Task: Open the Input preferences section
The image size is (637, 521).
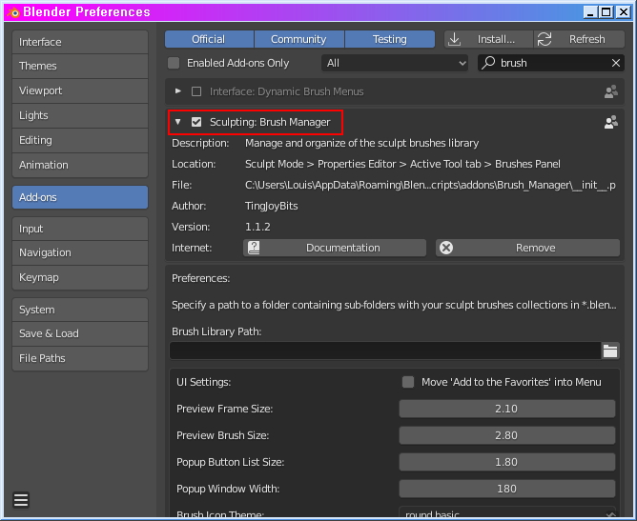Action: tap(80, 229)
